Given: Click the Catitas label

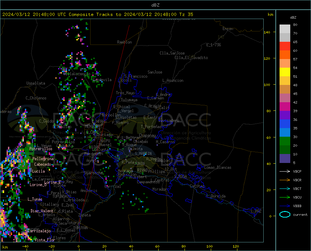Looking at the screenshot, I should tap(197, 186).
